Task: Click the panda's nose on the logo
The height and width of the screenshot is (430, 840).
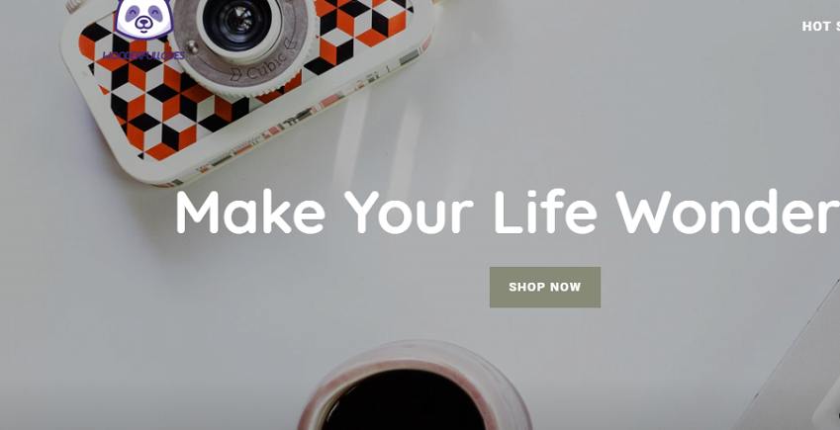Action: coord(143,22)
